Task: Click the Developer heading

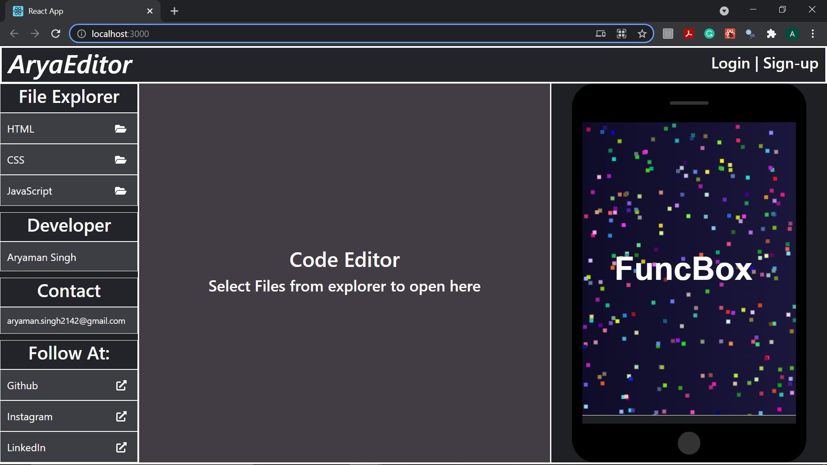Action: 69,226
